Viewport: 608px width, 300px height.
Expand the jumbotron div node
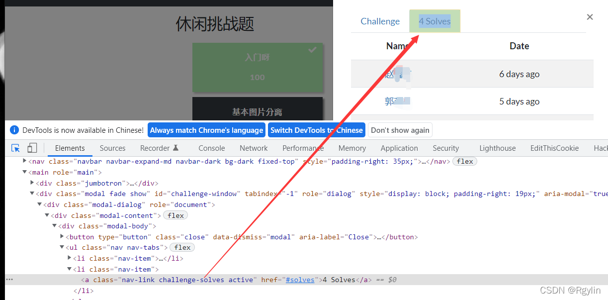tap(32, 183)
